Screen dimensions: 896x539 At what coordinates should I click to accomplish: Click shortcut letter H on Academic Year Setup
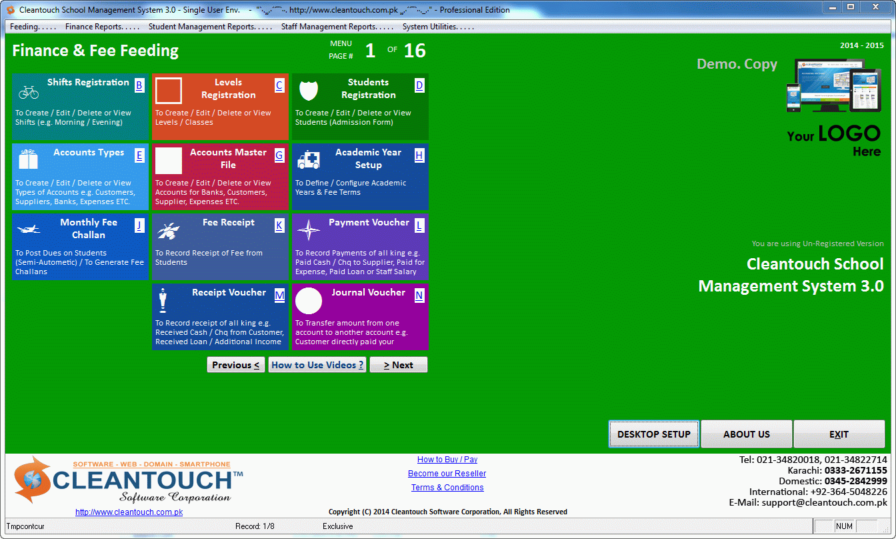pos(419,155)
